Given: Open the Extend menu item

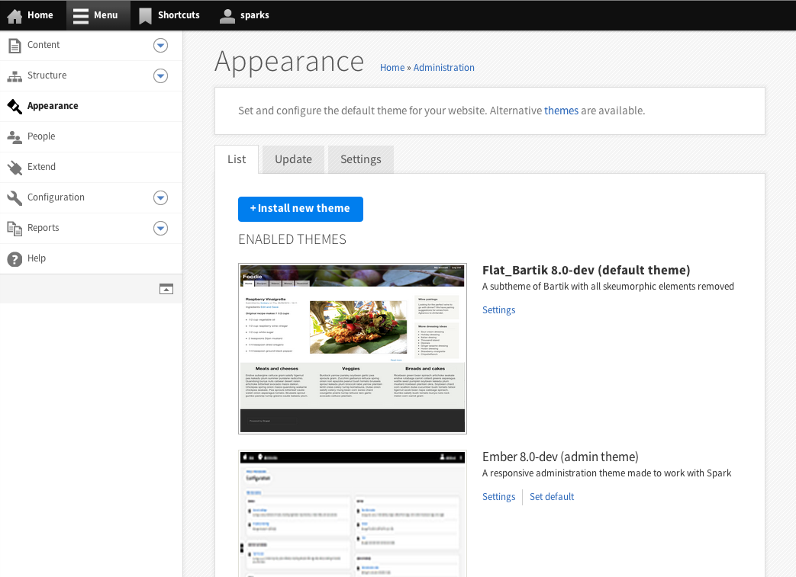Looking at the screenshot, I should 41,166.
